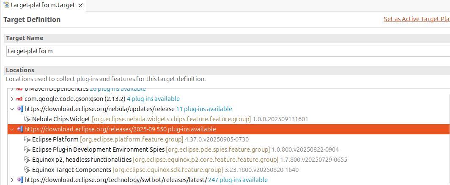Click the repository icon of nebula/updates/release

coord(20,109)
